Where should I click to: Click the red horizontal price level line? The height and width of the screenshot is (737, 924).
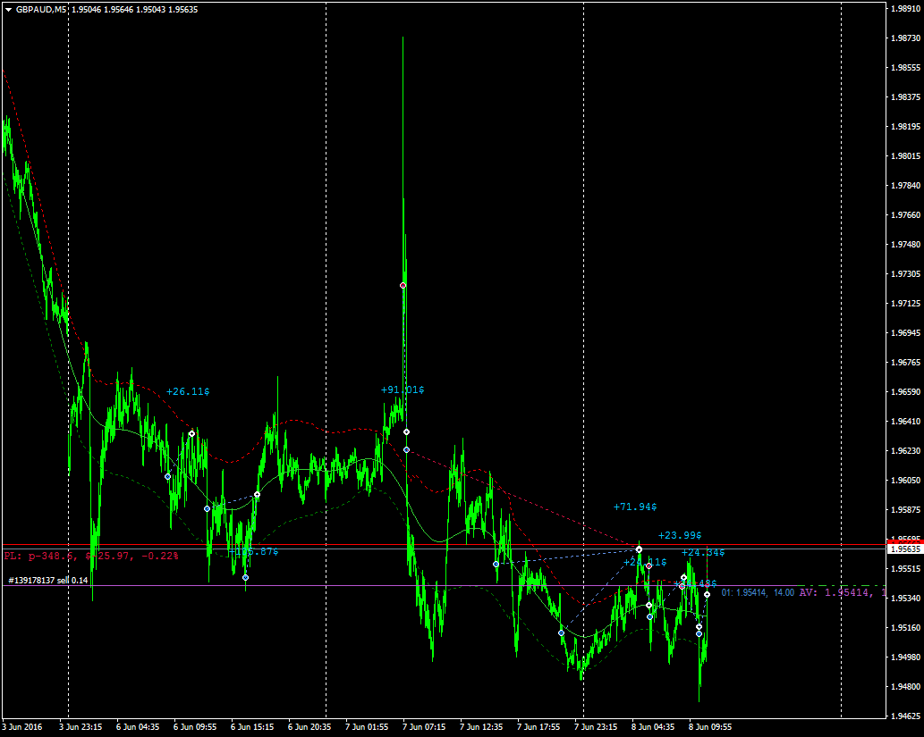(444, 545)
